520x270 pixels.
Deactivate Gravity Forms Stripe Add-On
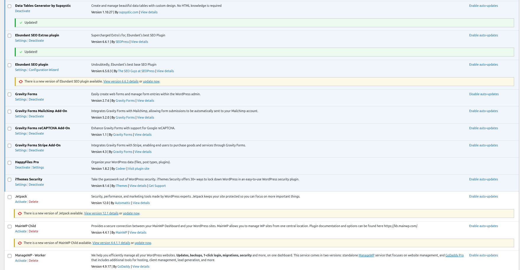pyautogui.click(x=36, y=151)
